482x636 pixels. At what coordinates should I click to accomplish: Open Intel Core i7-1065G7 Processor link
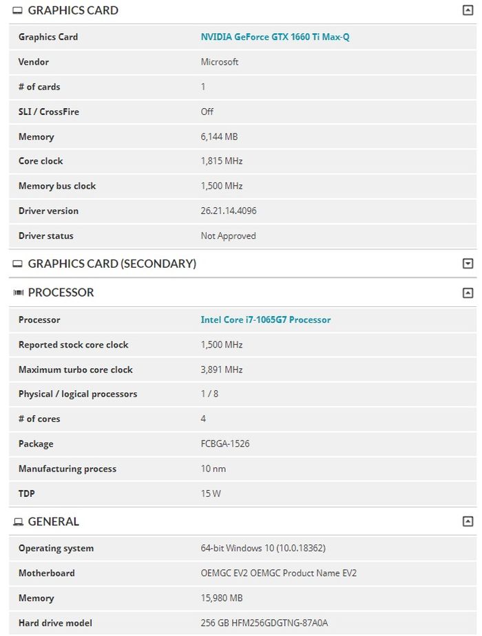(265, 320)
